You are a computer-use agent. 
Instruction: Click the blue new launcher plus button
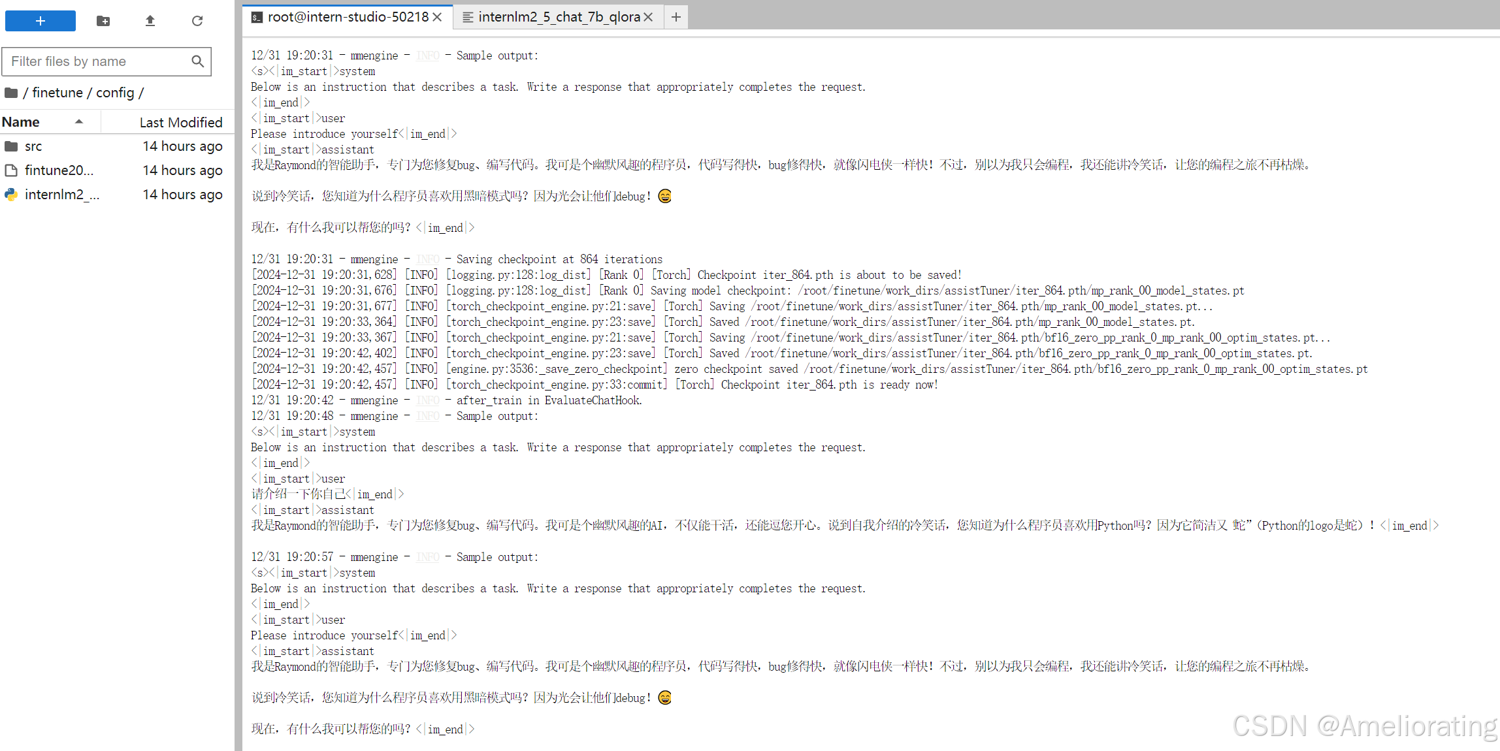click(41, 21)
